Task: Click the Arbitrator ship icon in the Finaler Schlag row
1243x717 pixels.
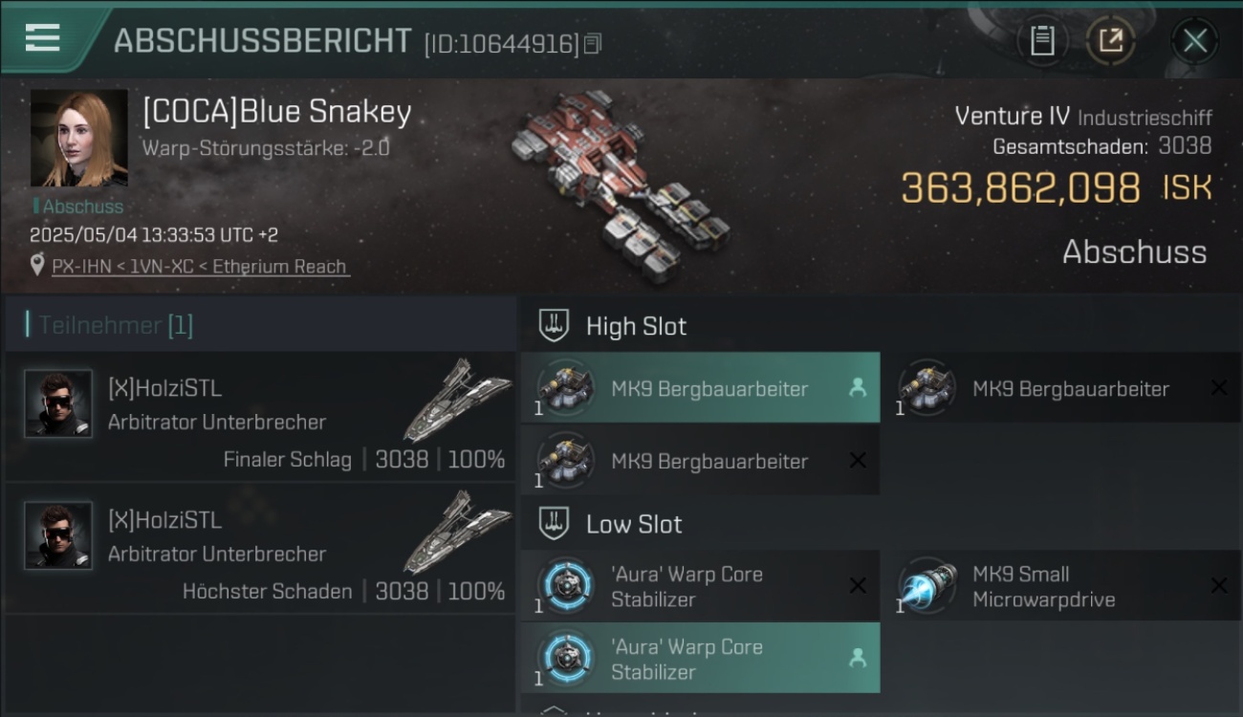Action: [x=457, y=400]
